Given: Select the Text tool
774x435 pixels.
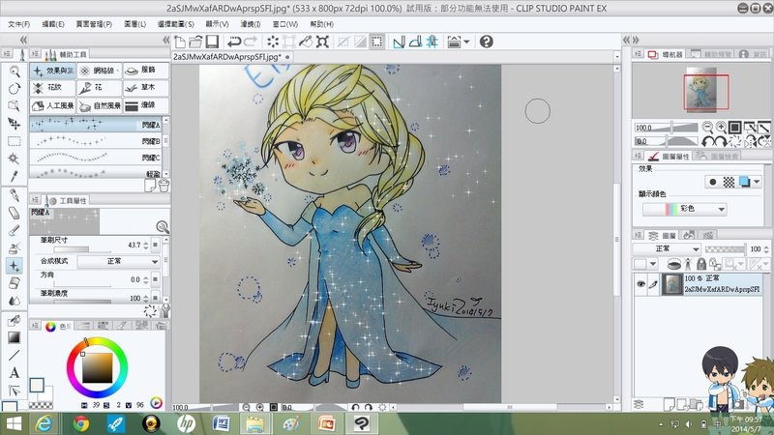Looking at the screenshot, I should [x=15, y=373].
